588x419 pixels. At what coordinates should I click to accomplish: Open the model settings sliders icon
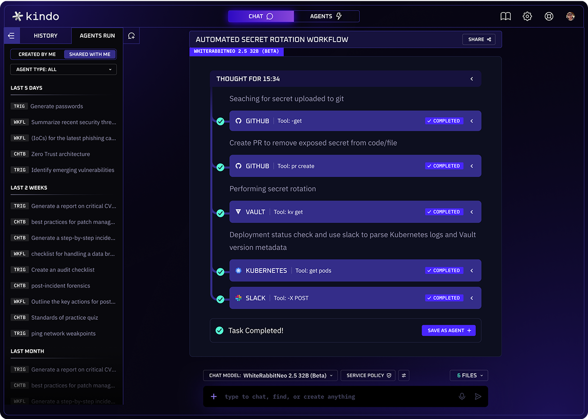coord(404,375)
